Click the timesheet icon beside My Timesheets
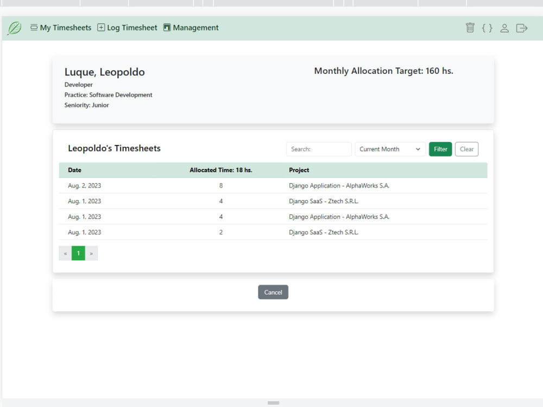The image size is (543, 407). (33, 27)
